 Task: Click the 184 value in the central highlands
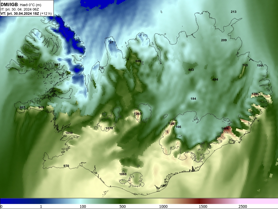pos(193,99)
